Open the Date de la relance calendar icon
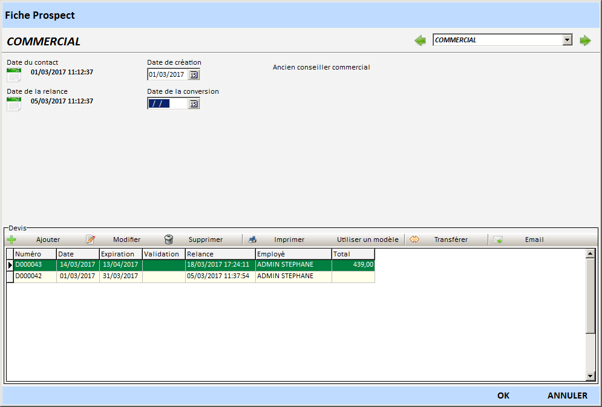This screenshot has width=602, height=407. point(13,103)
